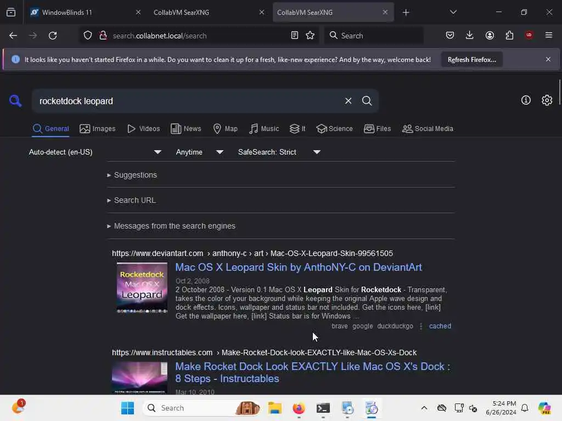
Task: Show hidden system tray icons
Action: [424, 408]
